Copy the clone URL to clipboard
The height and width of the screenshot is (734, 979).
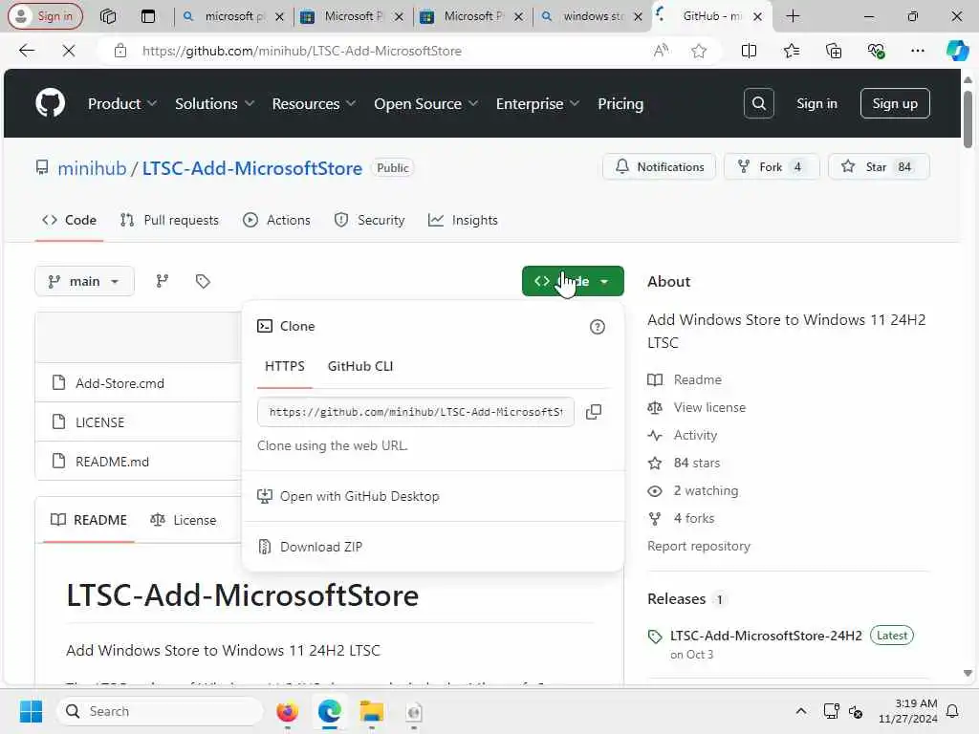[594, 412]
